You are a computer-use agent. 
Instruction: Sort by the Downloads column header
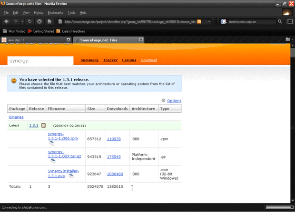pyautogui.click(x=118, y=109)
